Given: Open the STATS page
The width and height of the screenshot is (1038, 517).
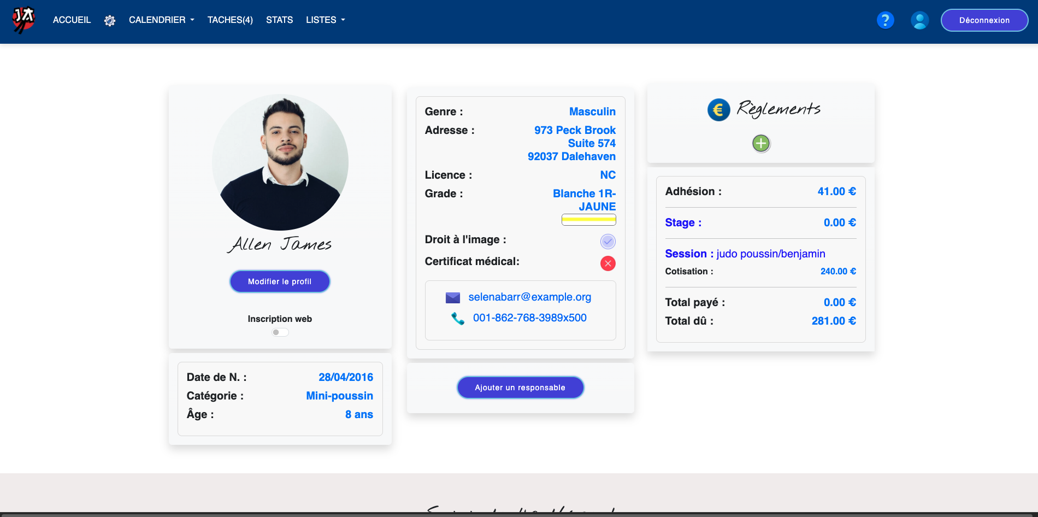Looking at the screenshot, I should pos(280,20).
